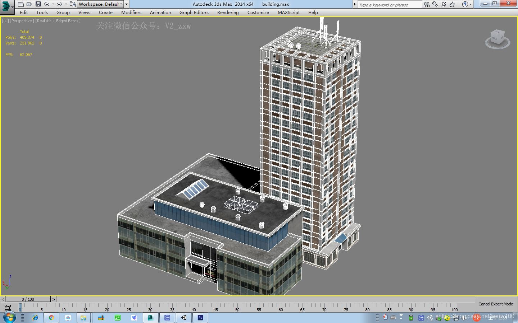
Task: Expand the InfoCenter search arrow
Action: click(x=355, y=5)
